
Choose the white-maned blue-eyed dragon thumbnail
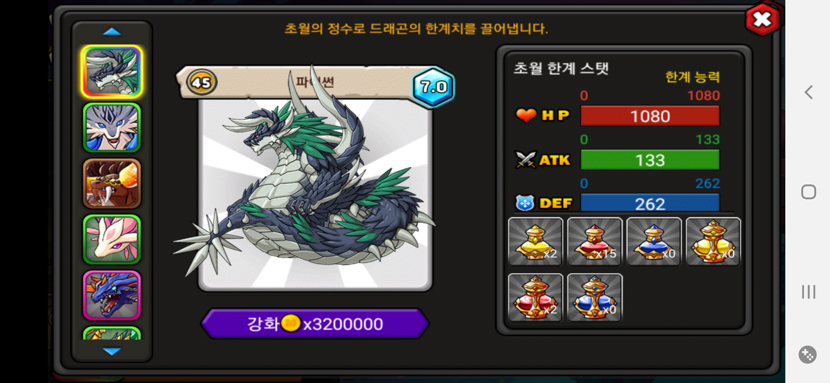(112, 128)
